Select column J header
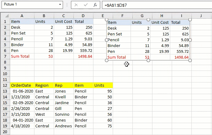The image size is (212, 135). (x=201, y=16)
